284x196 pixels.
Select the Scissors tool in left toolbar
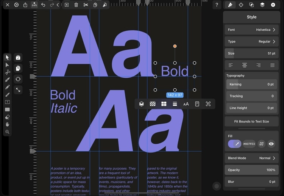7,72
